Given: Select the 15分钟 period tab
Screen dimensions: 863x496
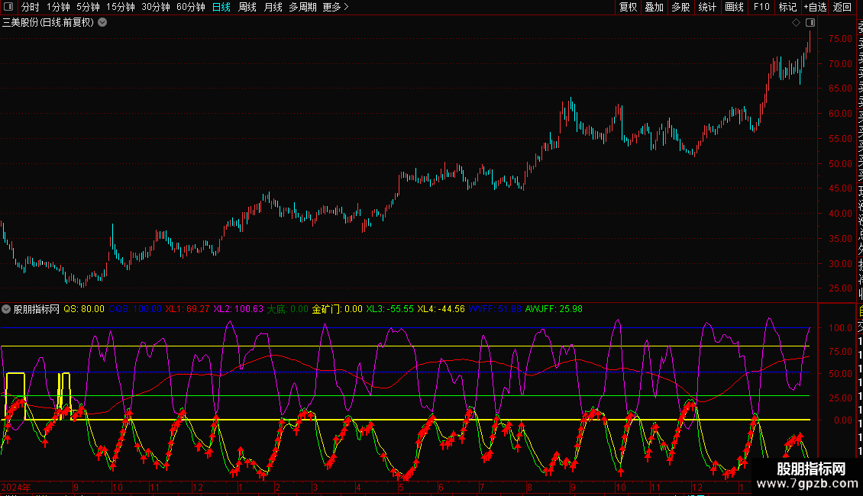Looking at the screenshot, I should click(x=121, y=7).
